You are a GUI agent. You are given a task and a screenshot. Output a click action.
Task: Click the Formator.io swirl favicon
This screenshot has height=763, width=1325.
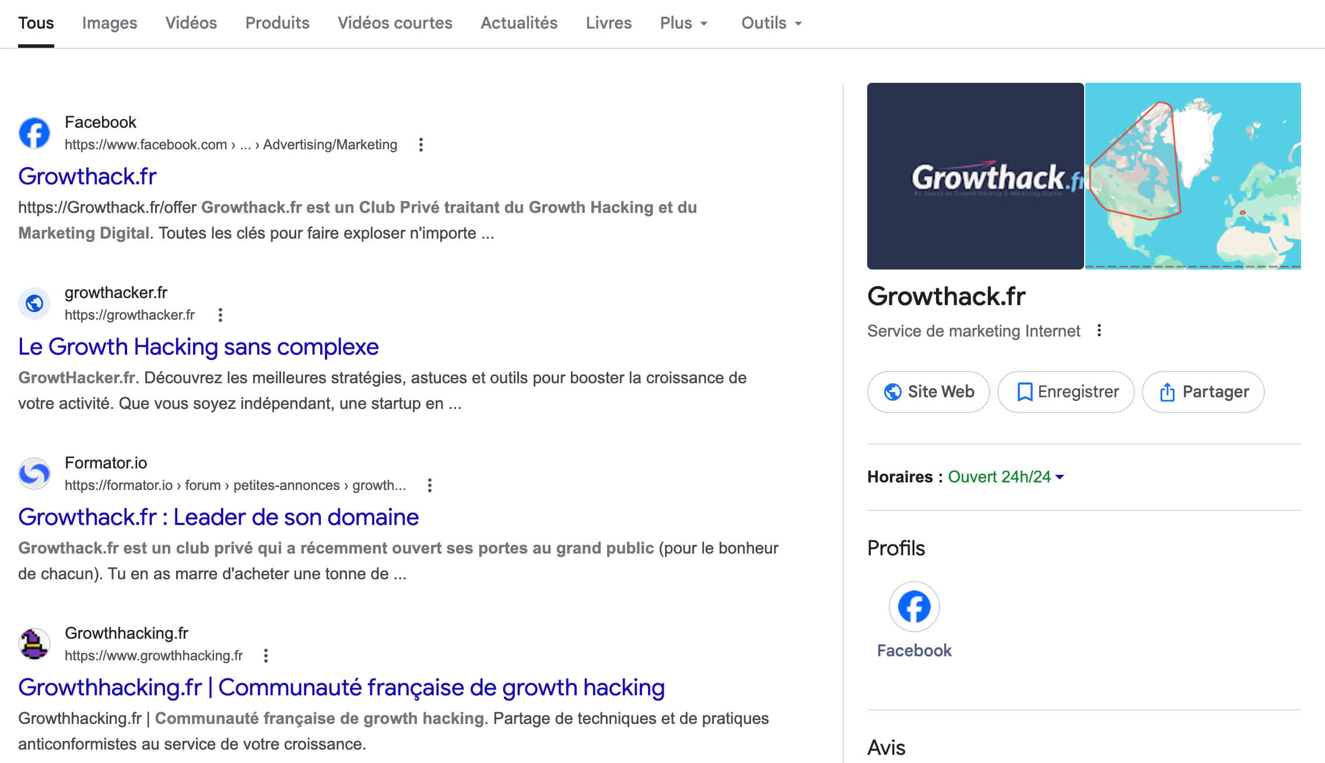pos(34,474)
